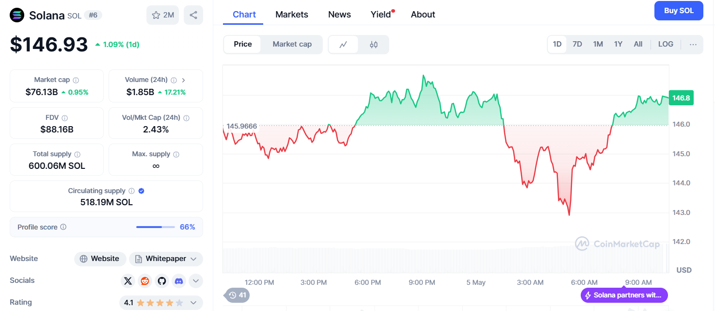Click the volume bars below chart
This screenshot has height=311, width=715.
coord(446,260)
